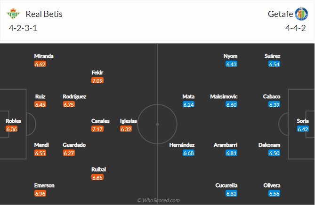This screenshot has height=205, width=315.
Task: Select the Real Betis team name
Action: point(44,14)
